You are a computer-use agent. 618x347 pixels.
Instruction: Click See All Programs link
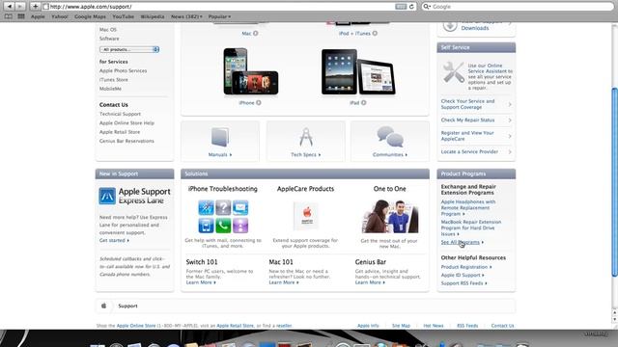tap(462, 242)
